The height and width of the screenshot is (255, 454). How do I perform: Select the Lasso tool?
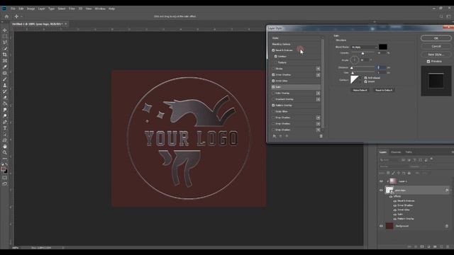[x=5, y=42]
